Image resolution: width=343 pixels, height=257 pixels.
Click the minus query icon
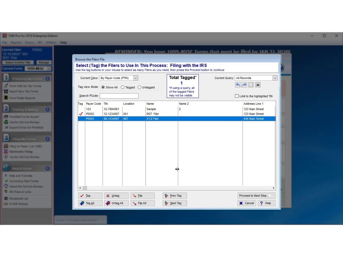[258, 85]
